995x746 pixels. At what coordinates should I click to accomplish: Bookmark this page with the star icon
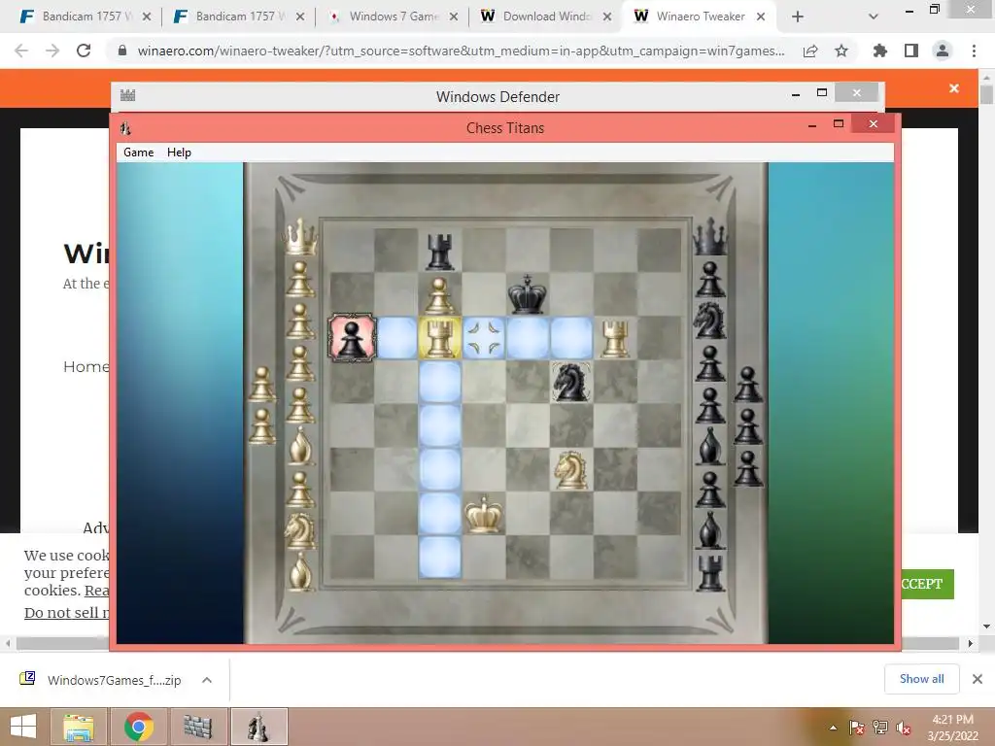pyautogui.click(x=841, y=51)
